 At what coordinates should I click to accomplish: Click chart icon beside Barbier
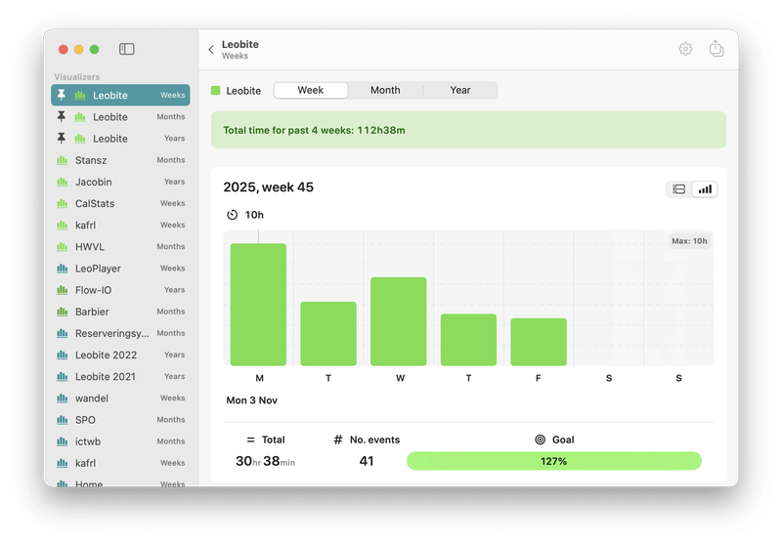point(62,312)
